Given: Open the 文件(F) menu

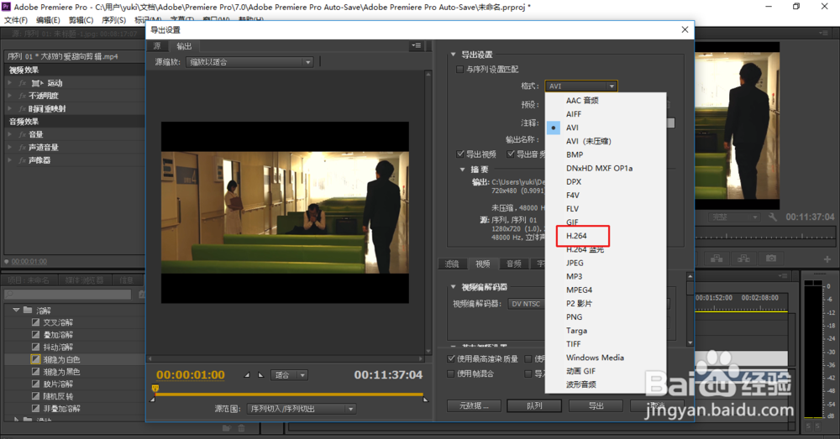Looking at the screenshot, I should click(16, 20).
